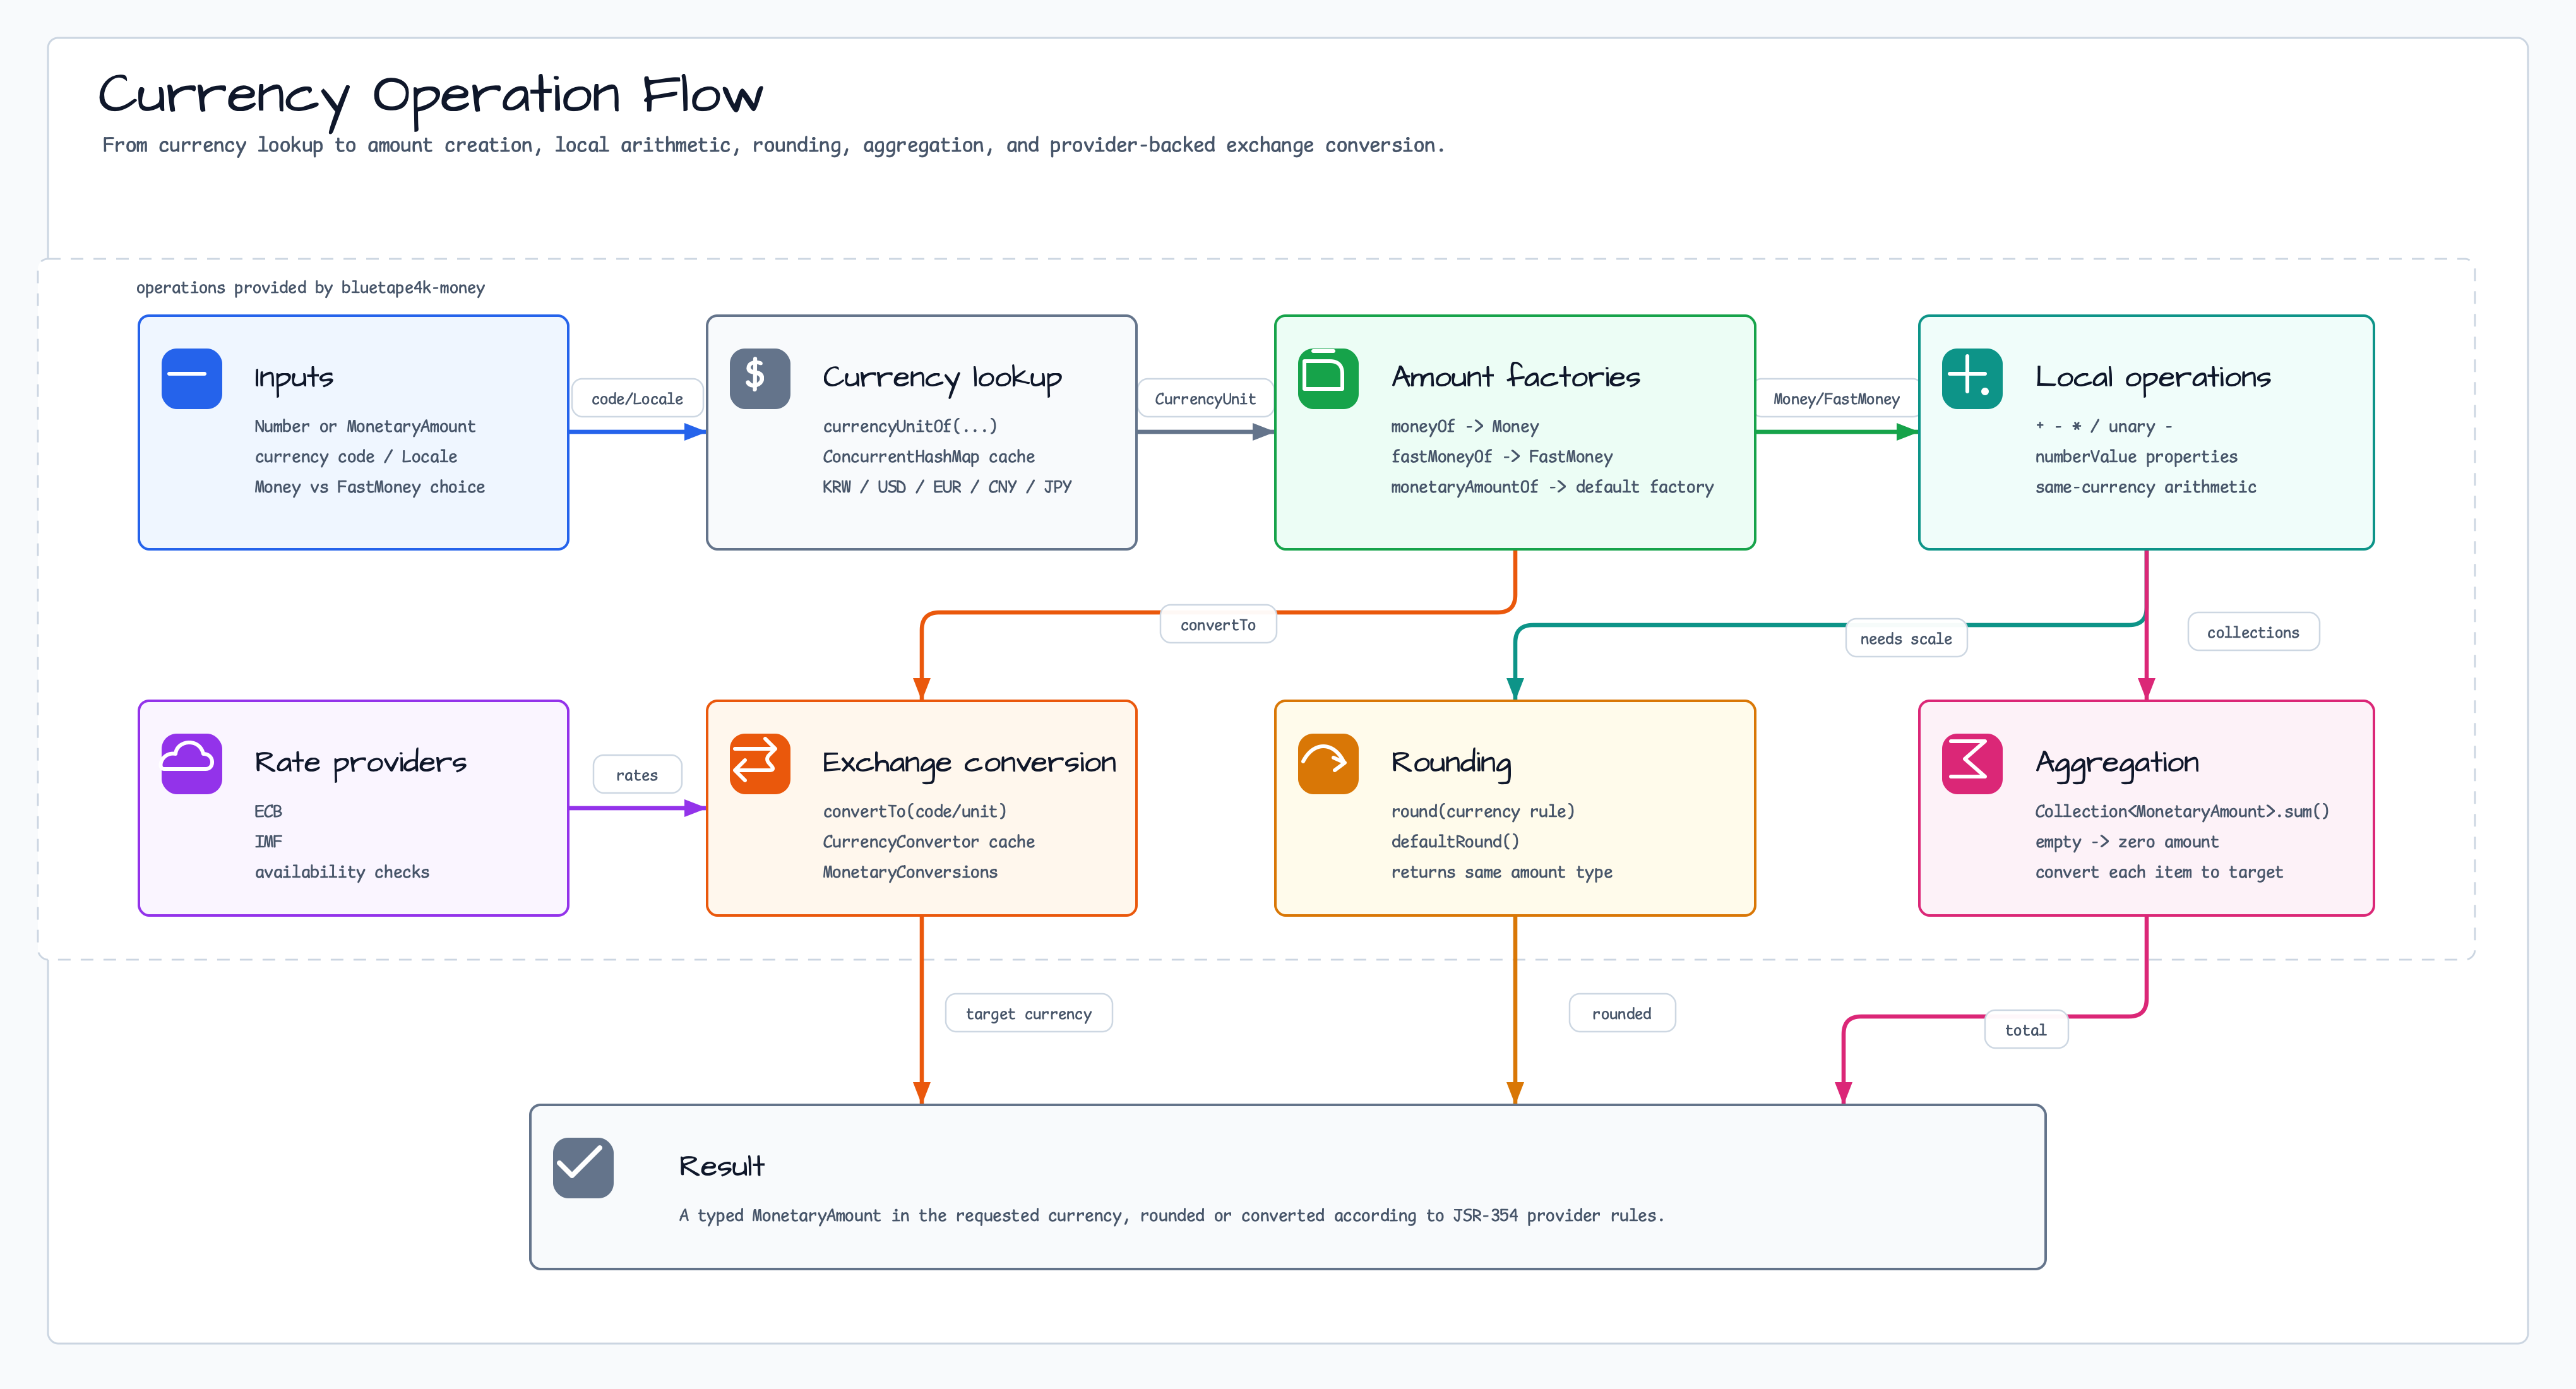Select the CurrencyUnit edge label
Viewport: 2576px width, 1389px height.
coord(1205,398)
